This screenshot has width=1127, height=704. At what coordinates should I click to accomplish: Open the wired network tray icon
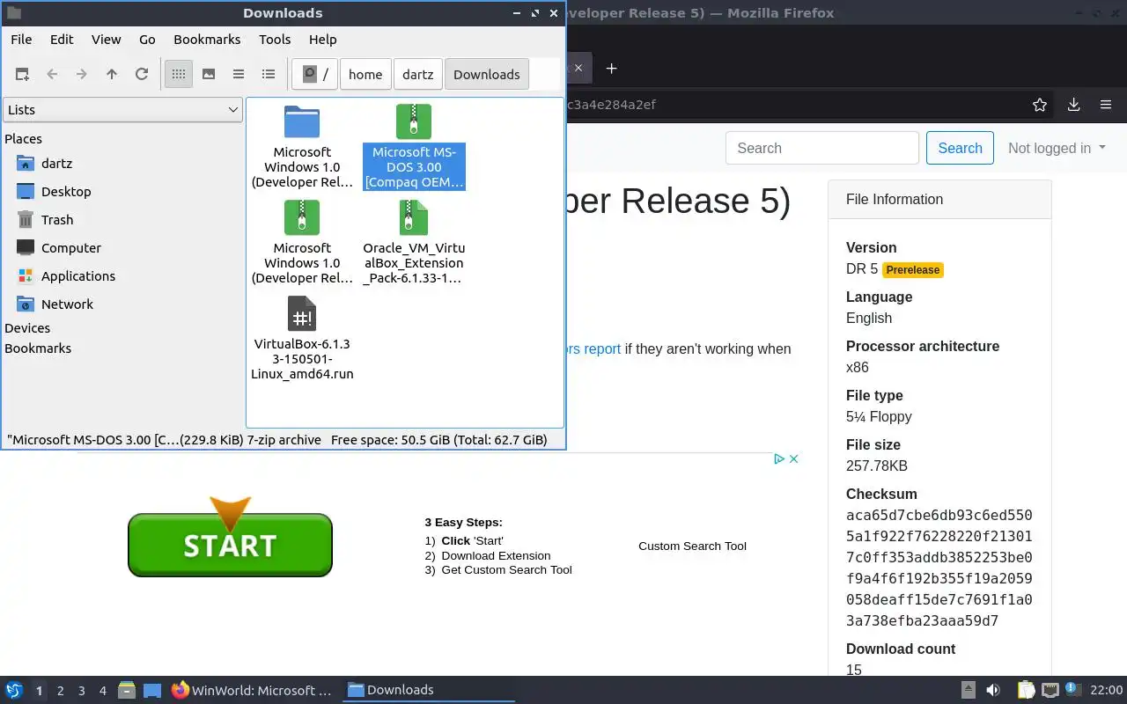click(1050, 690)
